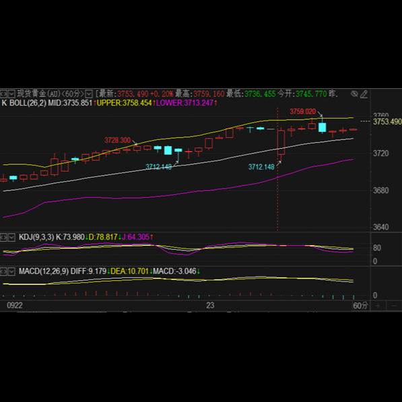Toggle the eye-slash hide indicators icon
This screenshot has width=402, height=402.
[354, 94]
